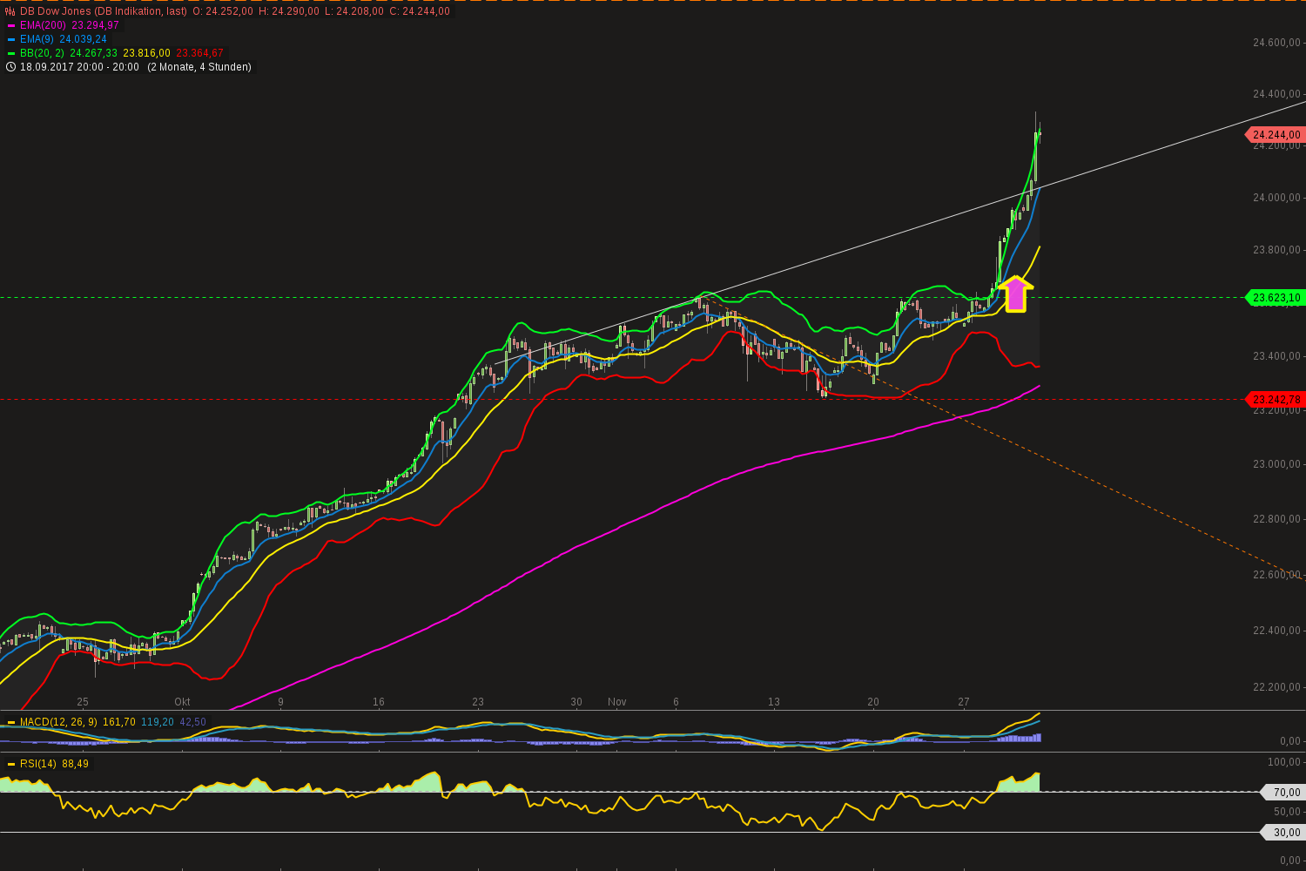Viewport: 1306px width, 871px height.
Task: Open the "RSI(14)" indicator label
Action: 39,764
